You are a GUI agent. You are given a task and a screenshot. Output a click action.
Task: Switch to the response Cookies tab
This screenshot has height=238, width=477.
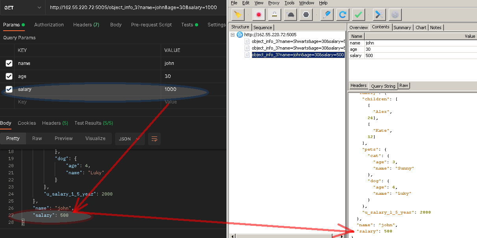(x=27, y=123)
